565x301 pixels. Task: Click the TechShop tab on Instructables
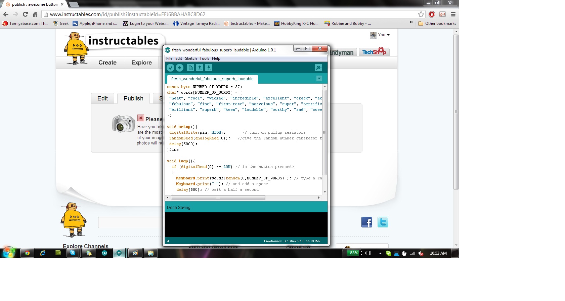(374, 52)
